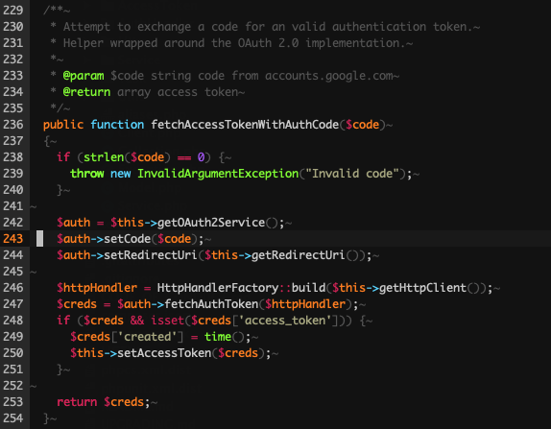
Task: Click setRedirectUri method call
Action: tap(151, 254)
